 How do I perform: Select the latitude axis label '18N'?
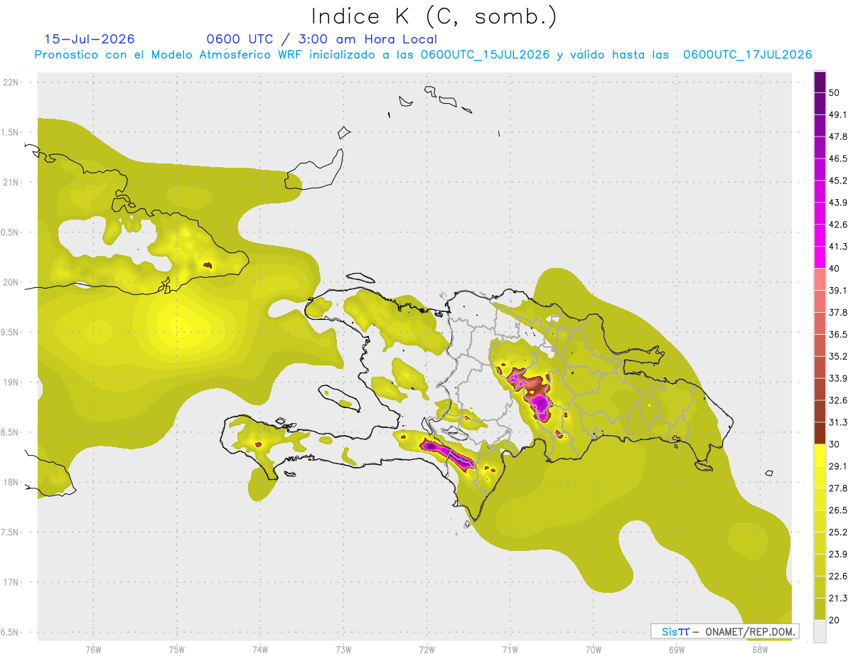(x=12, y=482)
